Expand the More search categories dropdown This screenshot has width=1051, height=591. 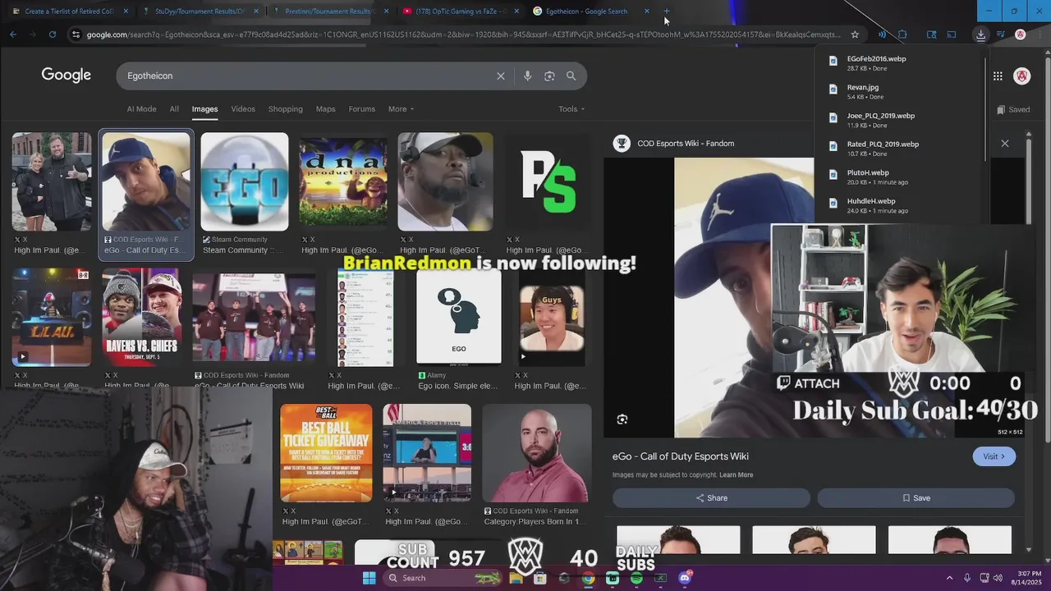(x=401, y=109)
